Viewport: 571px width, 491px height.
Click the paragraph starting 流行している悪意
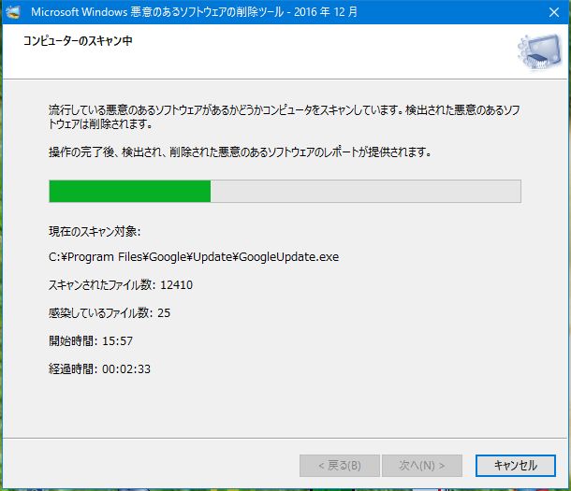pyautogui.click(x=284, y=117)
